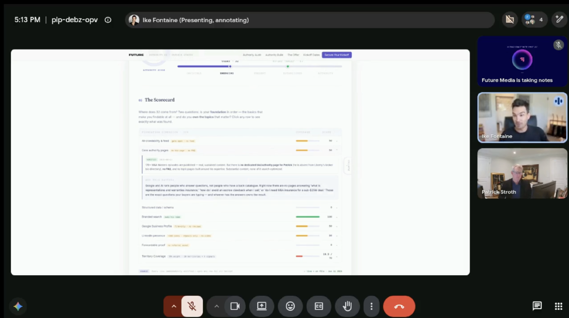This screenshot has height=318, width=569.
Task: Click the FUTURE logo in shared page
Action: [136, 55]
